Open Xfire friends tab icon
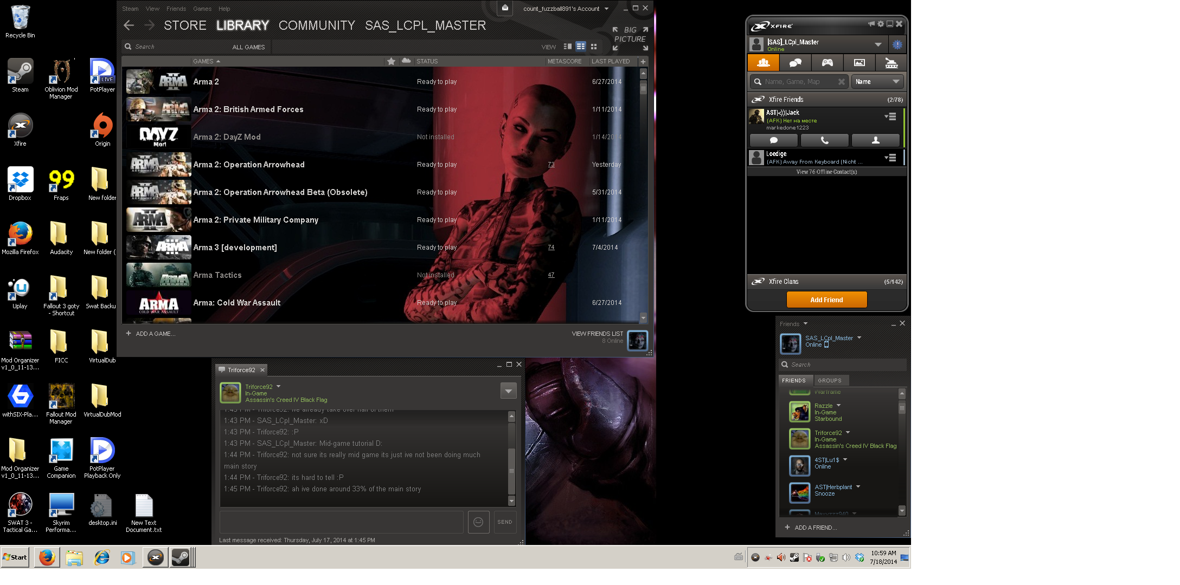 763,63
